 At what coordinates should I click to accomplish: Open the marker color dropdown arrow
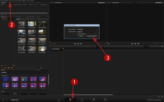coord(157,47)
